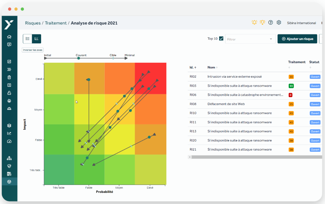325x204 pixels.
Task: Click the Inverser les axes button
Action: [x=33, y=50]
